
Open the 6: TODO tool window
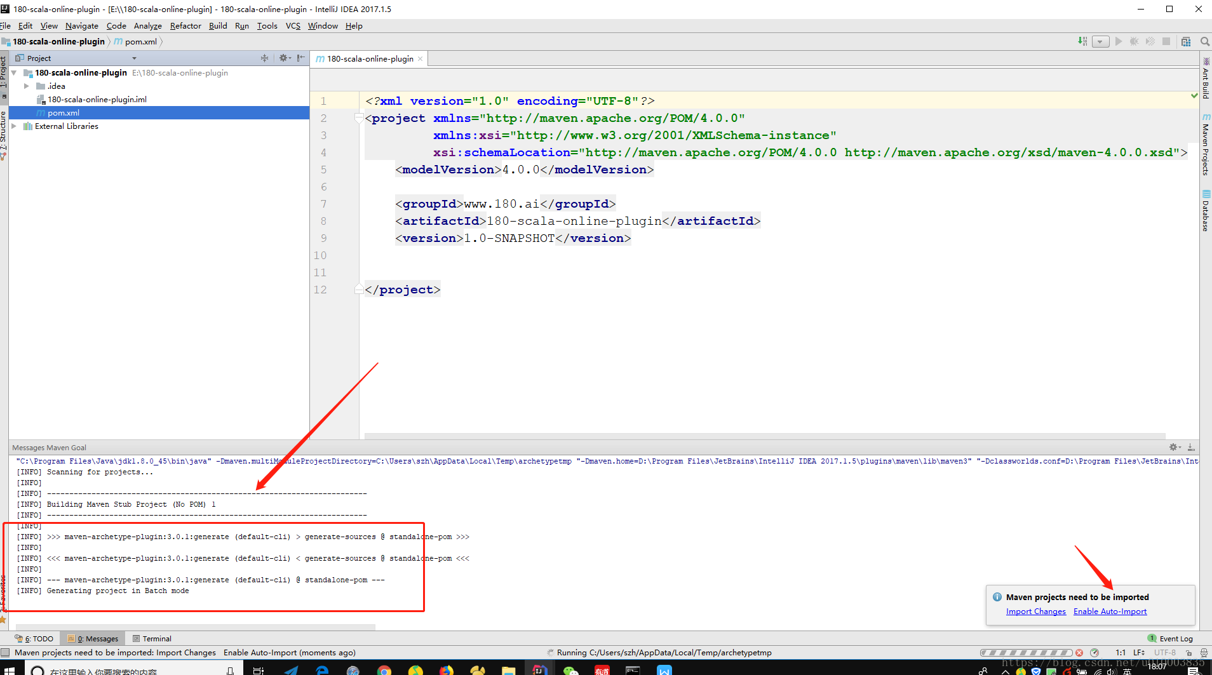(x=35, y=639)
